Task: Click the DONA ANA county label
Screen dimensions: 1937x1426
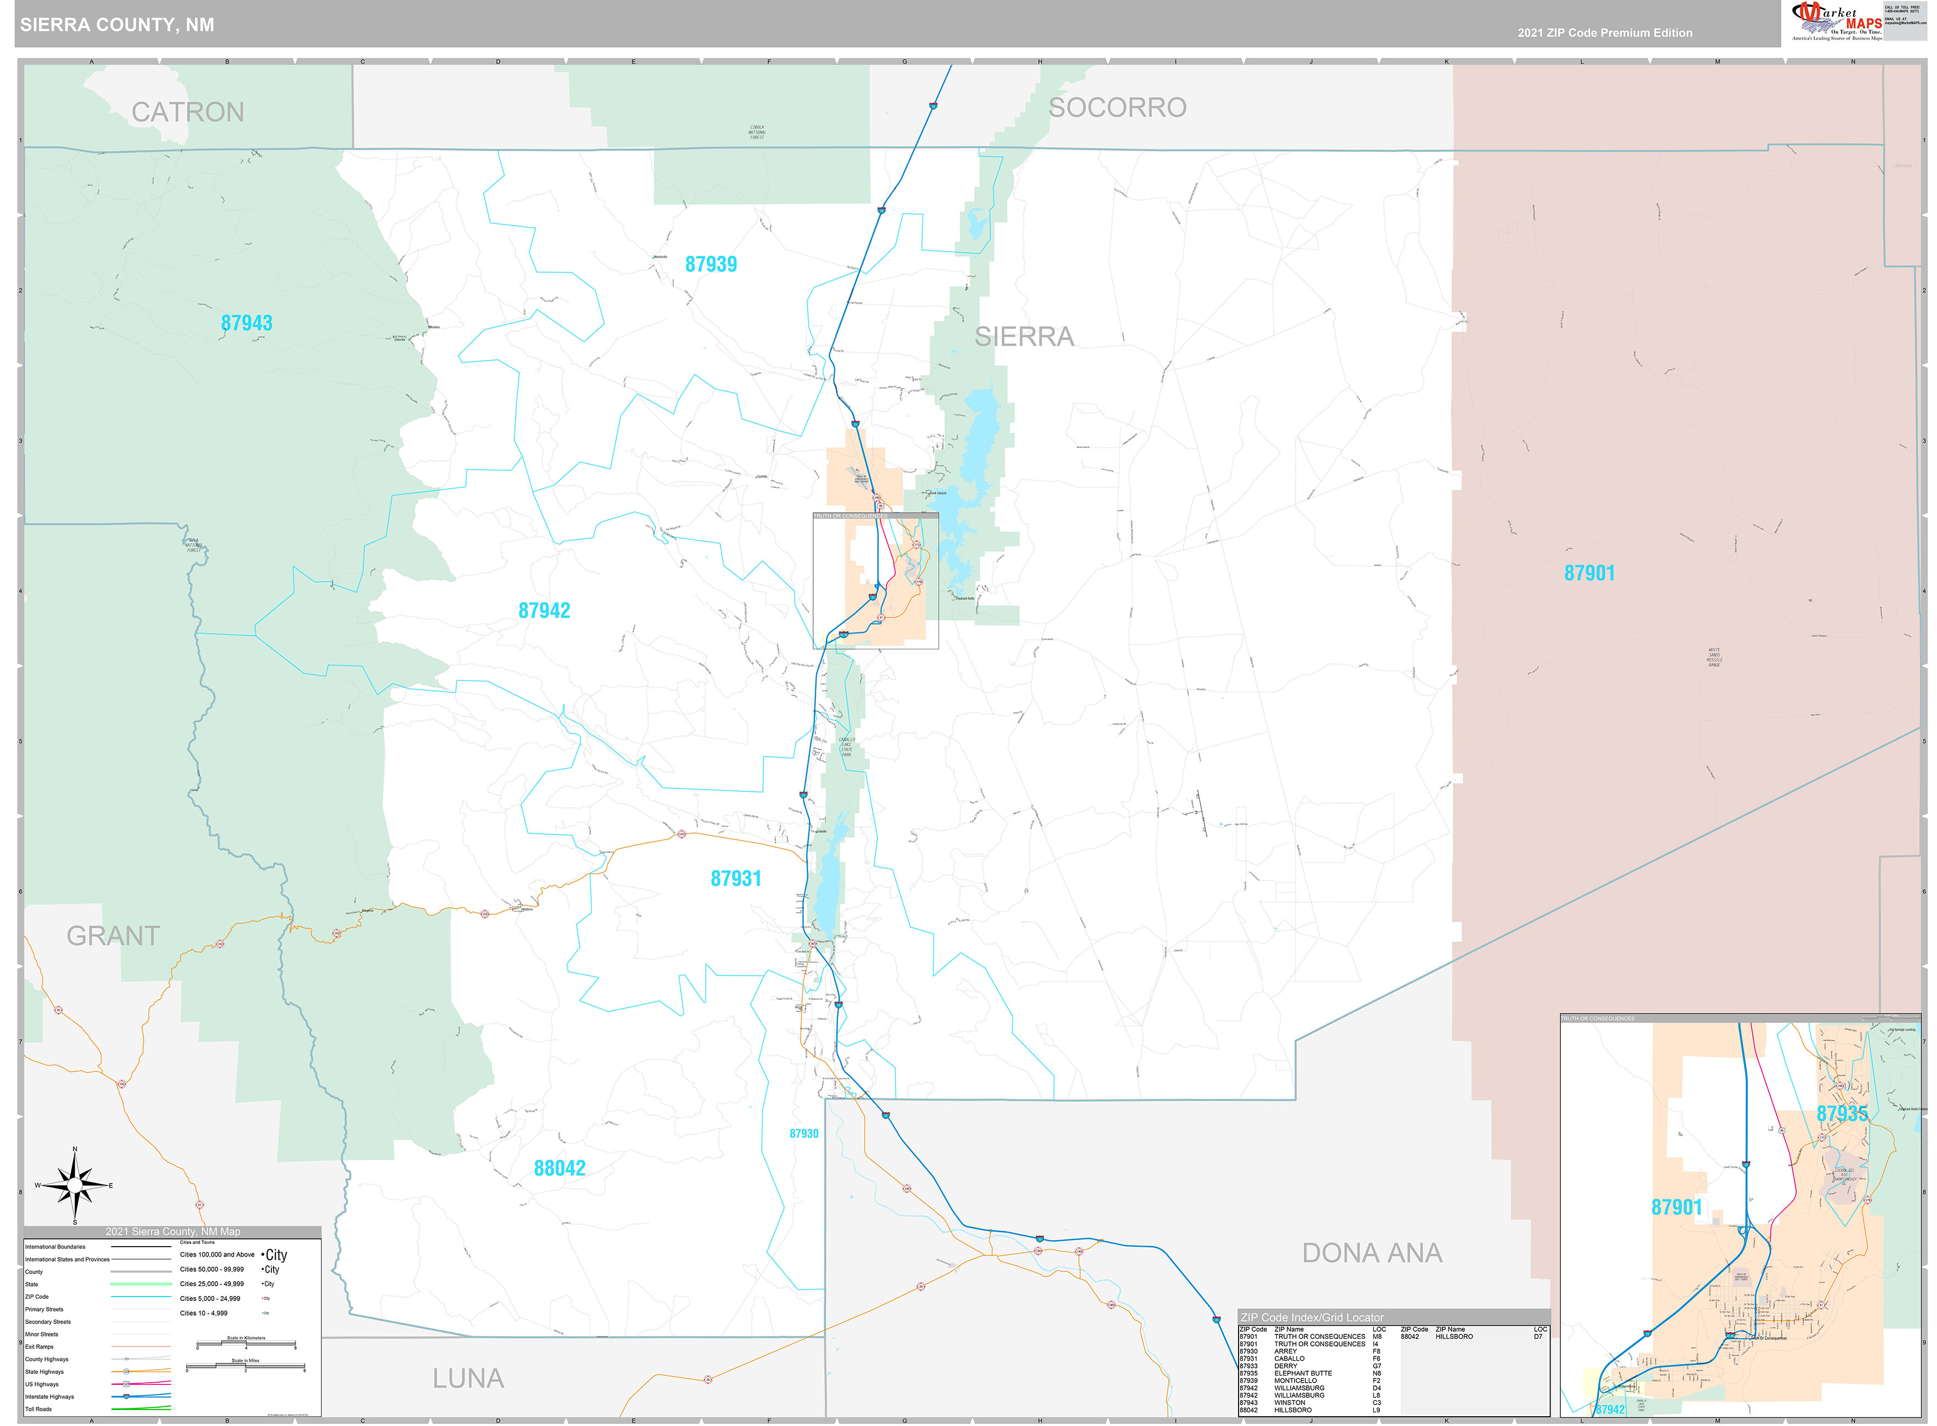Action: click(1372, 1253)
